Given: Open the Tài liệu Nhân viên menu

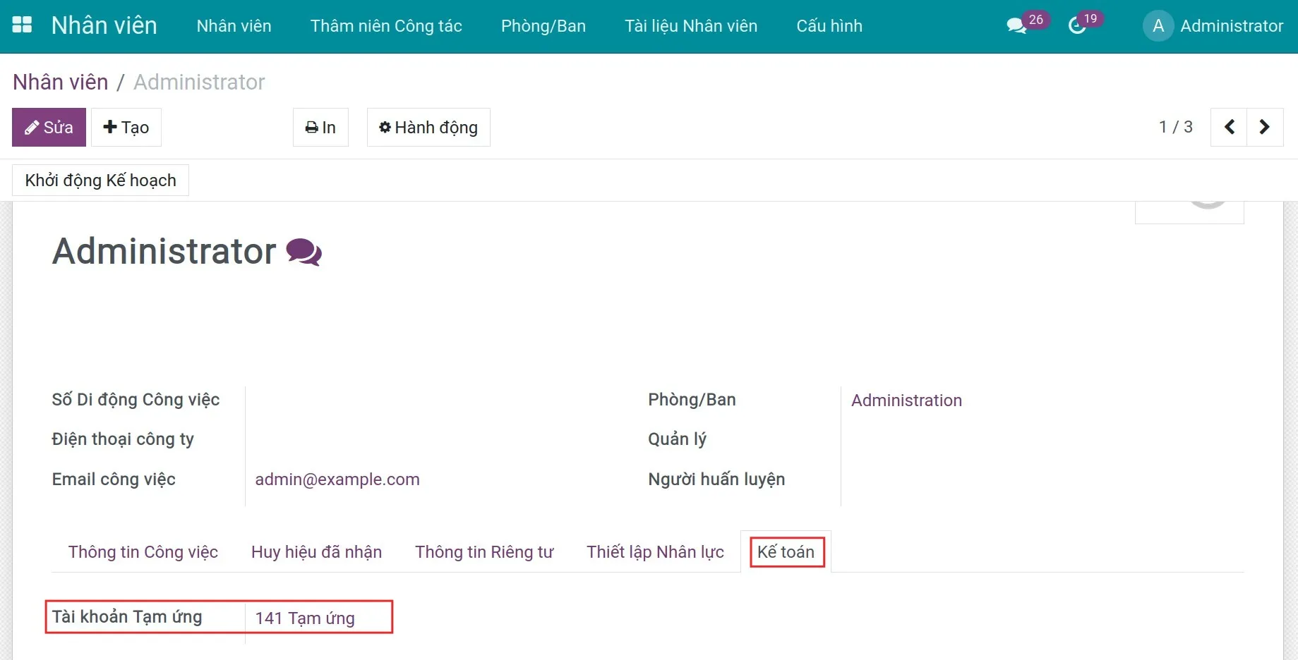Looking at the screenshot, I should 691,26.
